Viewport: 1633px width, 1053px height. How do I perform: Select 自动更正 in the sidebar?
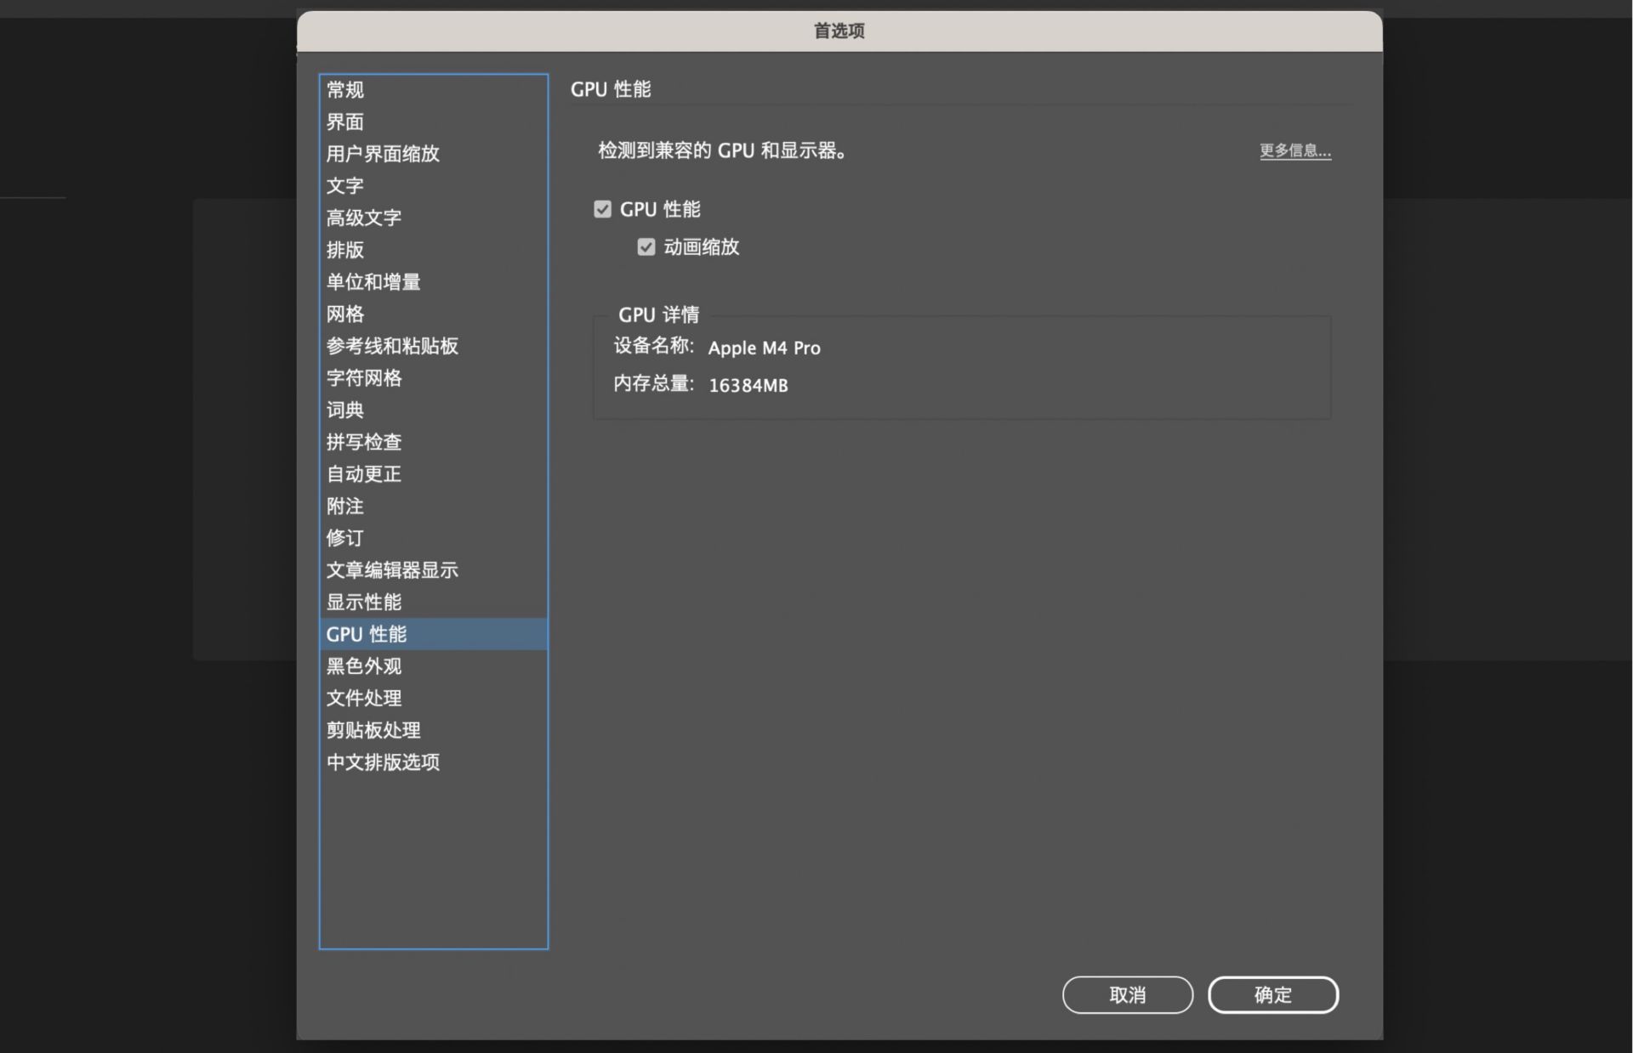tap(363, 474)
